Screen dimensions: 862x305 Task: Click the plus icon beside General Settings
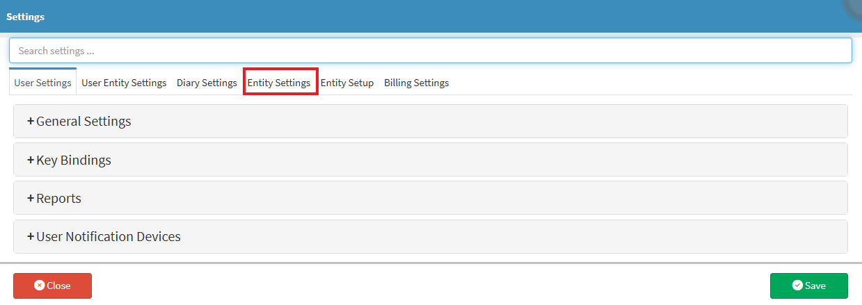[31, 122]
